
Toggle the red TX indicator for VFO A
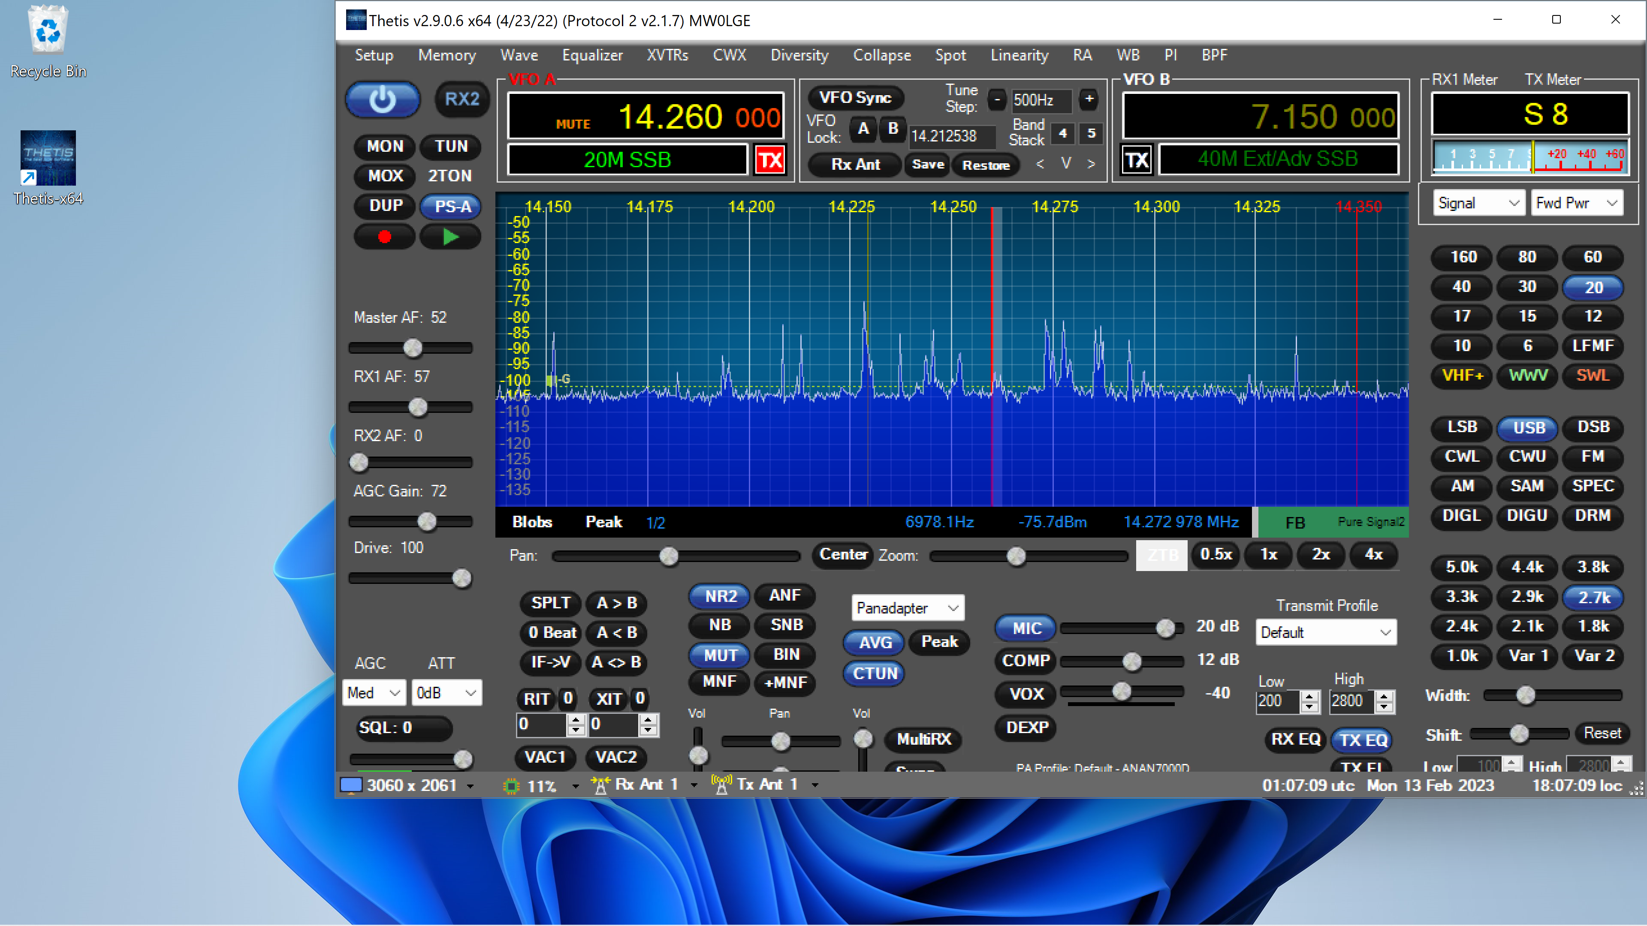tap(770, 160)
